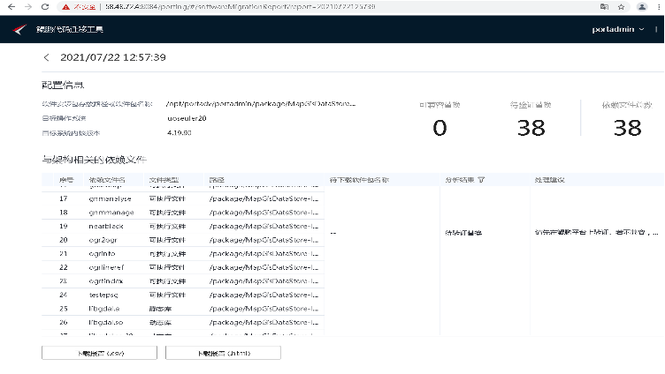Click the not-secure warning triangle icon
The height and width of the screenshot is (374, 665).
[65, 7]
